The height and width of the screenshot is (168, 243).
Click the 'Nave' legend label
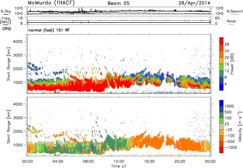point(231,21)
